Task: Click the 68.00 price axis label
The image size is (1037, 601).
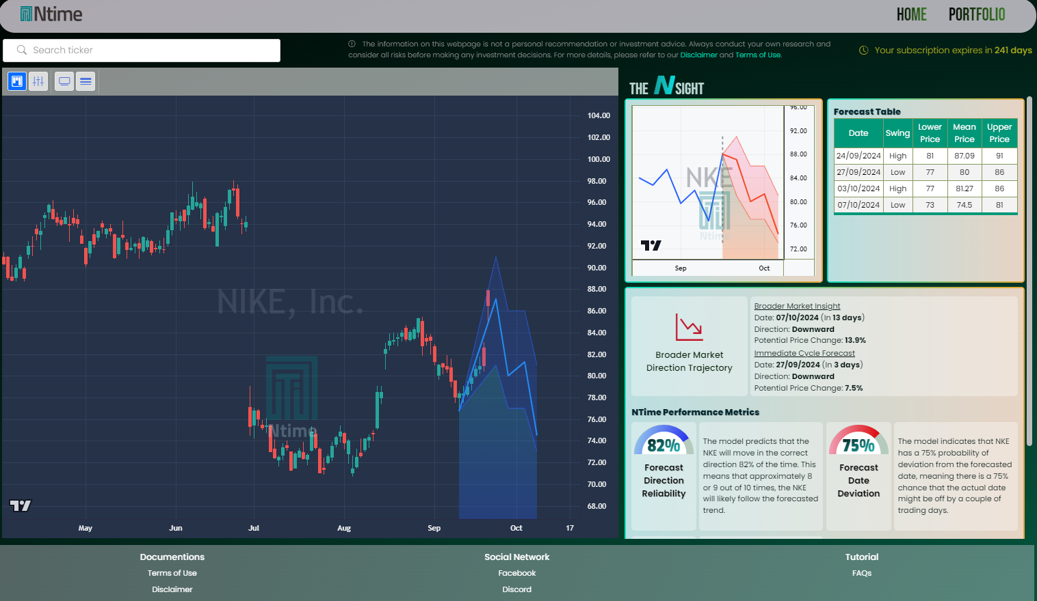Action: click(597, 506)
